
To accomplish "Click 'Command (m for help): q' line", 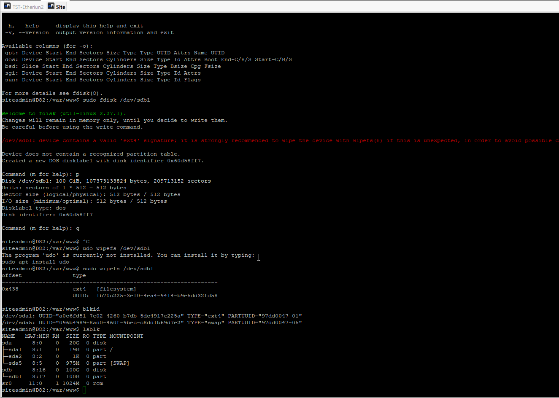I will click(41, 228).
